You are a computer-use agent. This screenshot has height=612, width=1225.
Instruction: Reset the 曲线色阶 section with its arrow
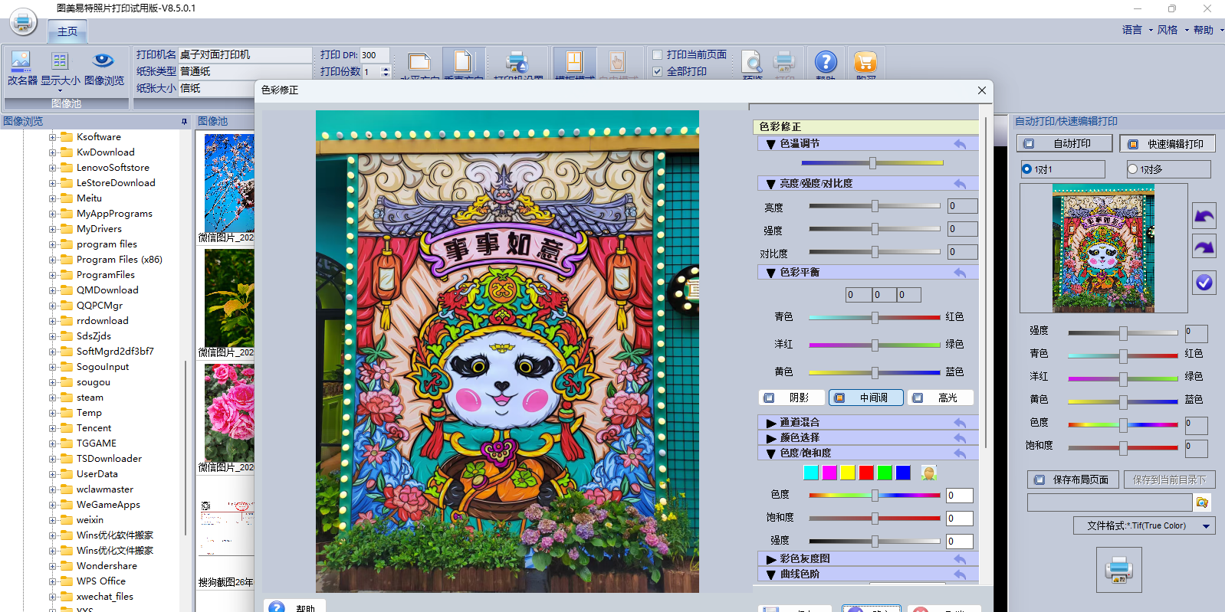960,574
